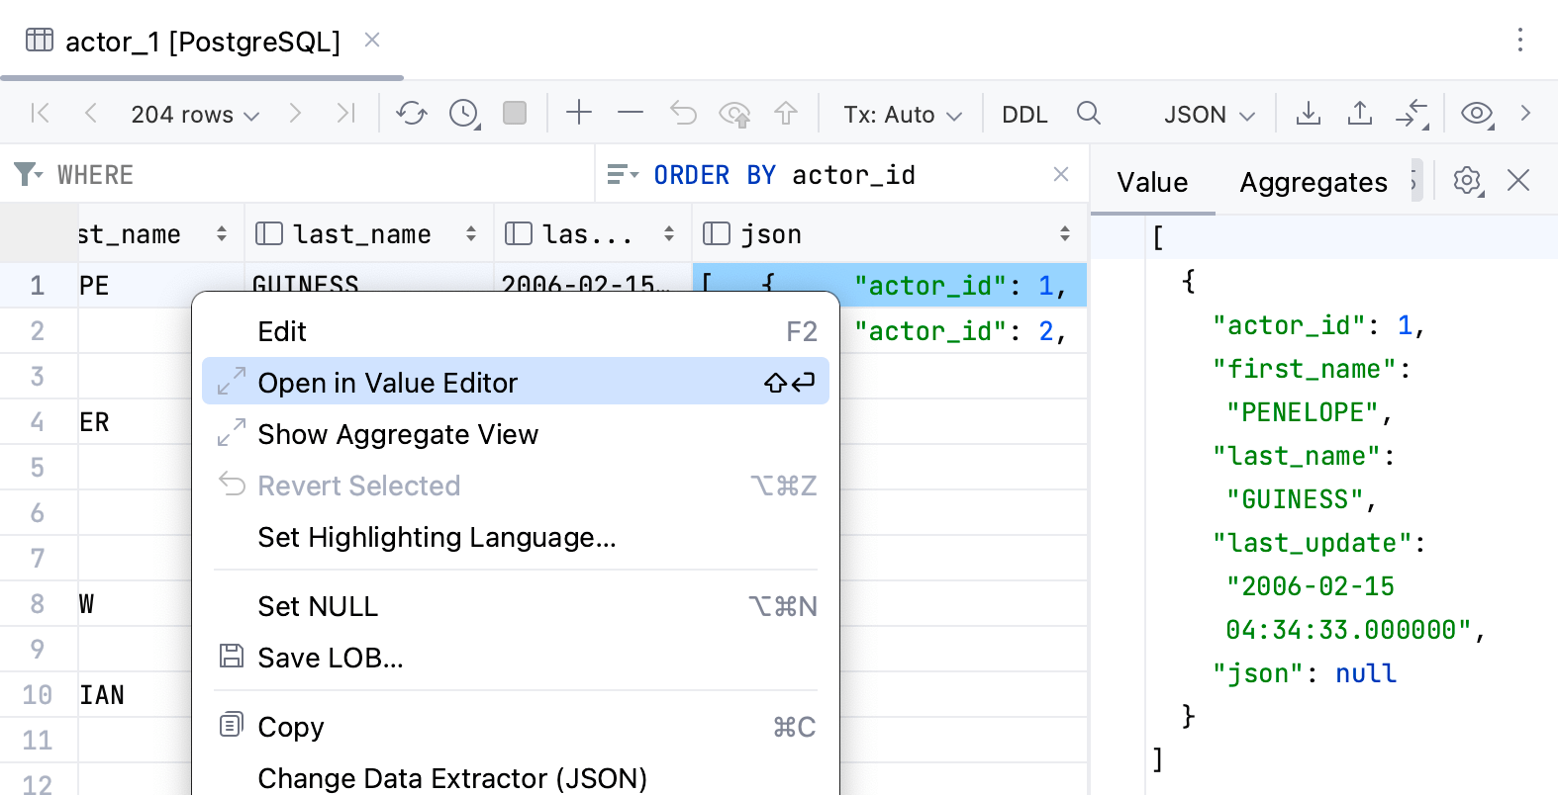
Task: Click the DDL button
Action: coord(1024,115)
